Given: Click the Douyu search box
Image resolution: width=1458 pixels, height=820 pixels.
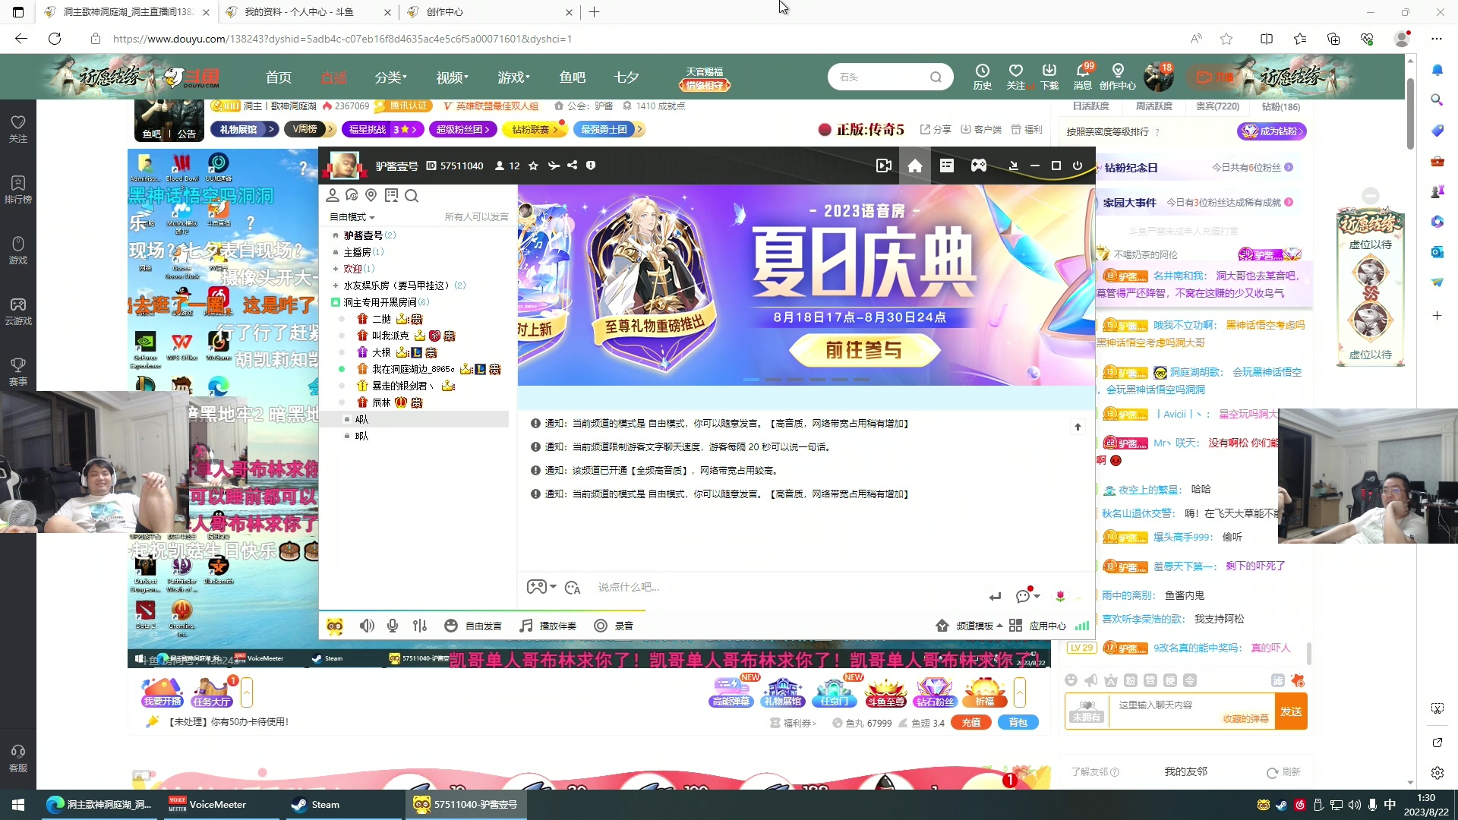Looking at the screenshot, I should coord(890,77).
